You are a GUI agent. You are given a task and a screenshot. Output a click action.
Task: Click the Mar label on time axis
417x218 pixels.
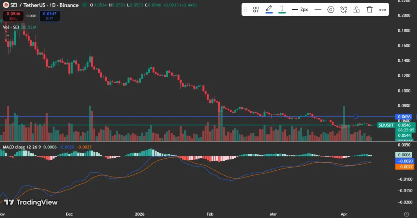click(273, 214)
